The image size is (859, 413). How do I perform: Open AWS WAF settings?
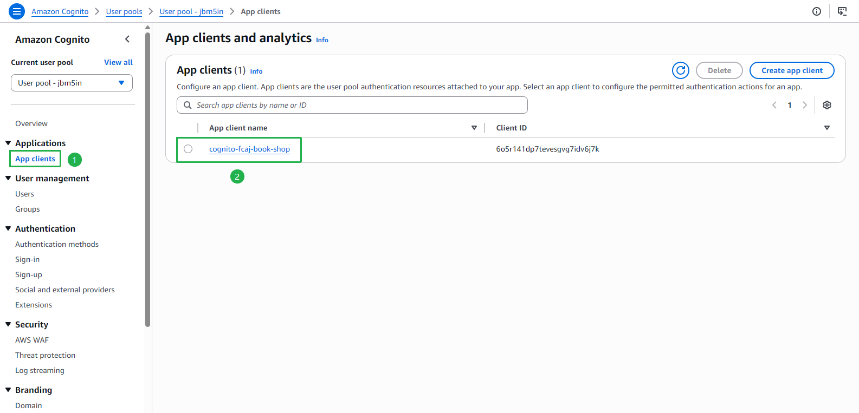32,340
